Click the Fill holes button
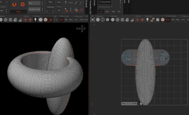 (59, 11)
